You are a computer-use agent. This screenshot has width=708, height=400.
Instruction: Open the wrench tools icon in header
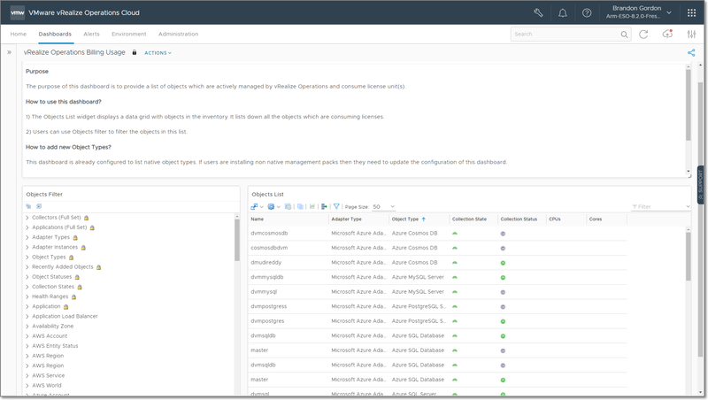[x=538, y=12]
